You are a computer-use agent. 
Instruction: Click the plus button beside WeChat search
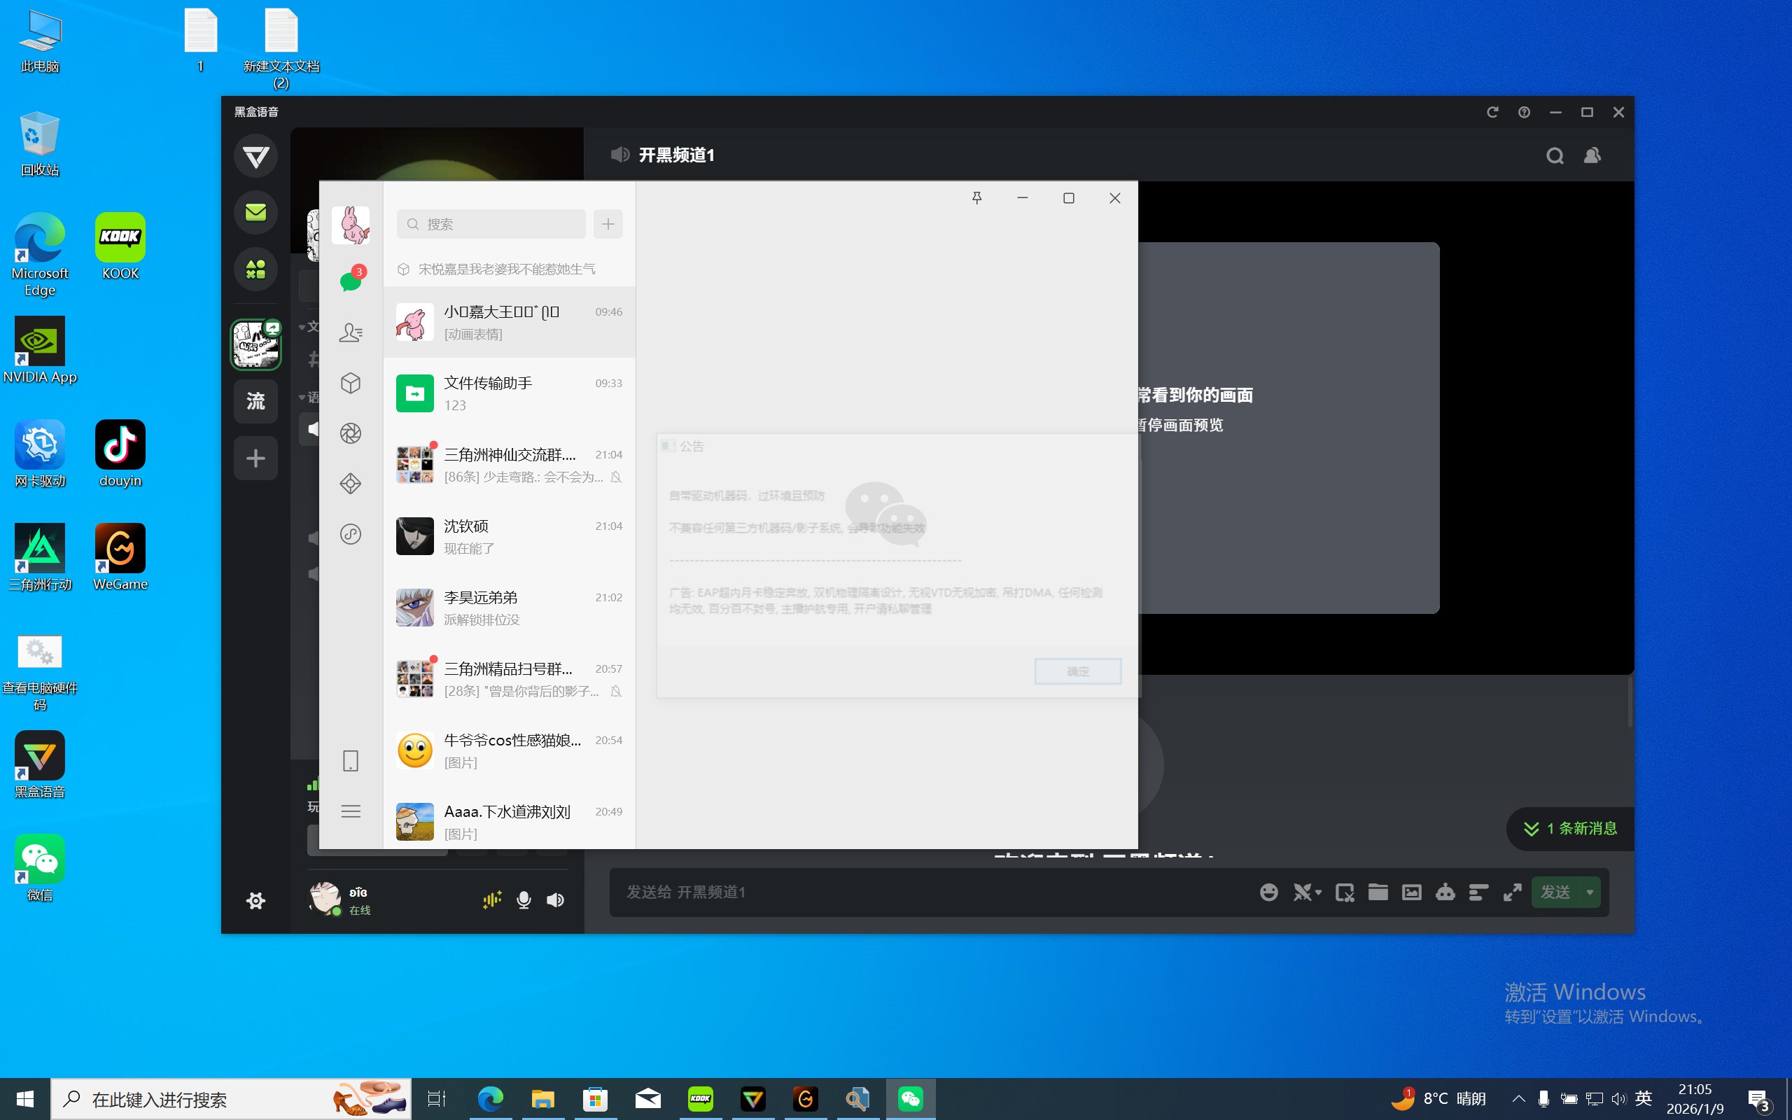tap(608, 225)
